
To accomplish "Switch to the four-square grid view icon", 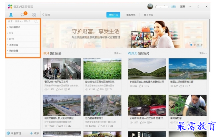I will coord(34,15).
